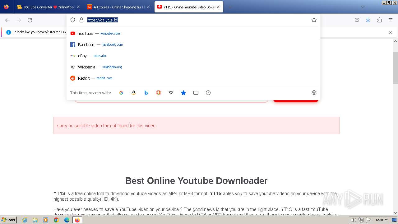Image resolution: width=398 pixels, height=224 pixels.
Task: Switch to YouTube Converter tab
Action: (49, 7)
